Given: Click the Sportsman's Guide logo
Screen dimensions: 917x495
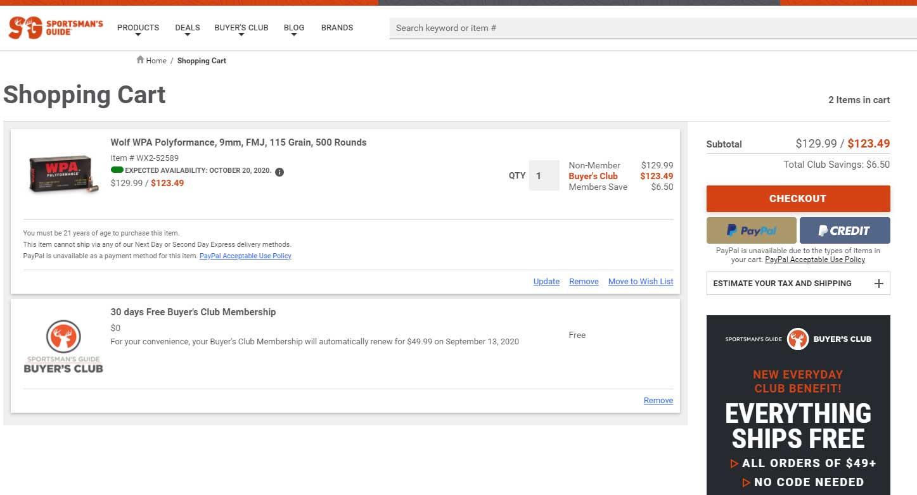Looking at the screenshot, I should (x=56, y=28).
